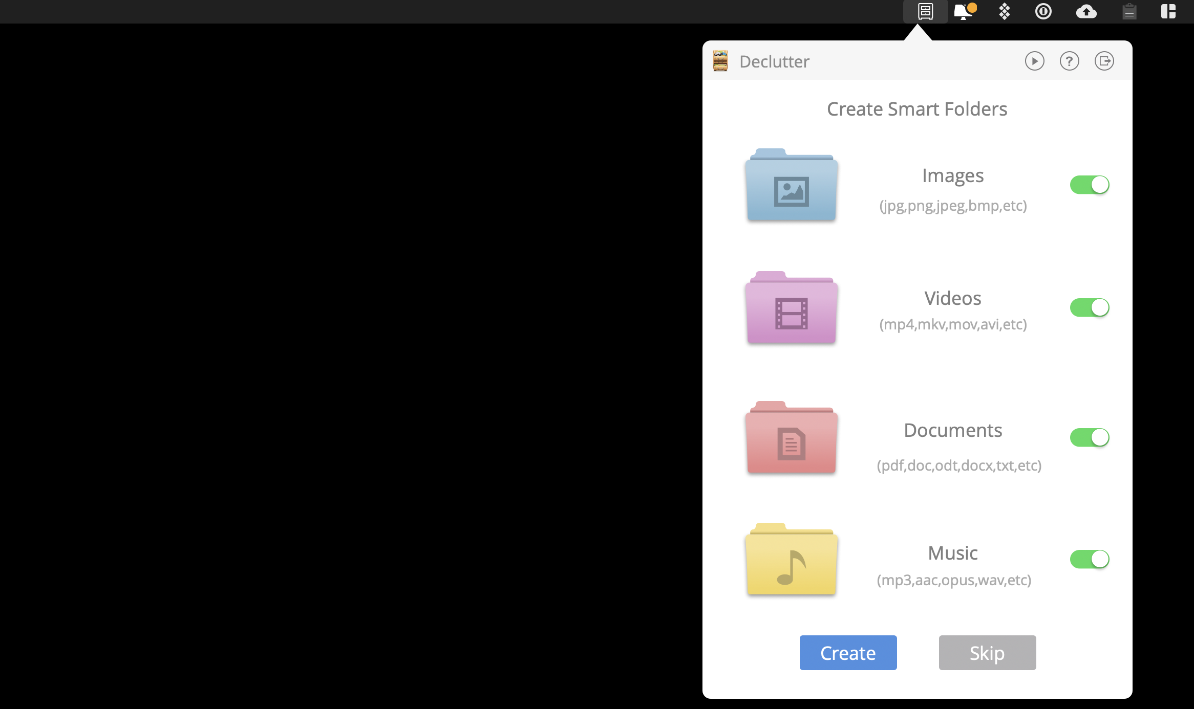
Task: Select the purple Videos folder icon
Action: click(792, 307)
